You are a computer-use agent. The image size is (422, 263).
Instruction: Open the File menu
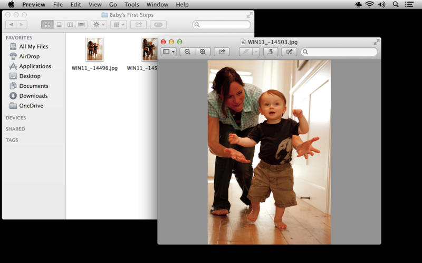pyautogui.click(x=58, y=5)
